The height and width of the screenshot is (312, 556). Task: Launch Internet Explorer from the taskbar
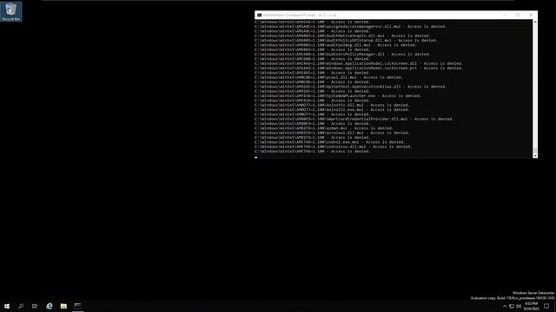(50, 306)
